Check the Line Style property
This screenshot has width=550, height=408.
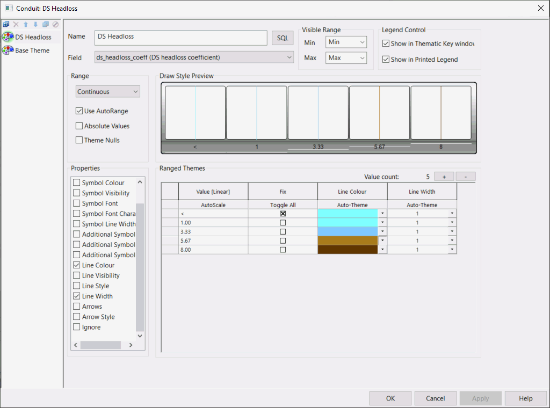click(x=76, y=286)
